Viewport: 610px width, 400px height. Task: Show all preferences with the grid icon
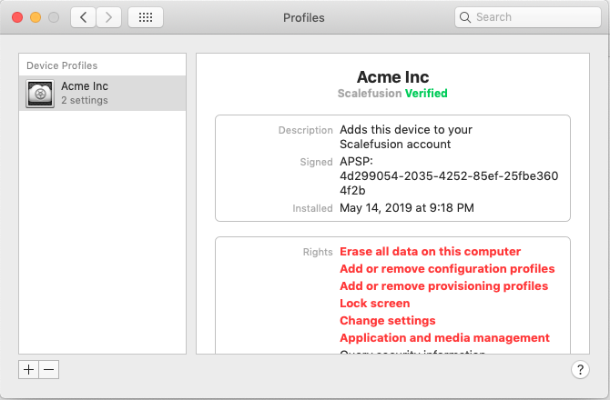pyautogui.click(x=146, y=17)
